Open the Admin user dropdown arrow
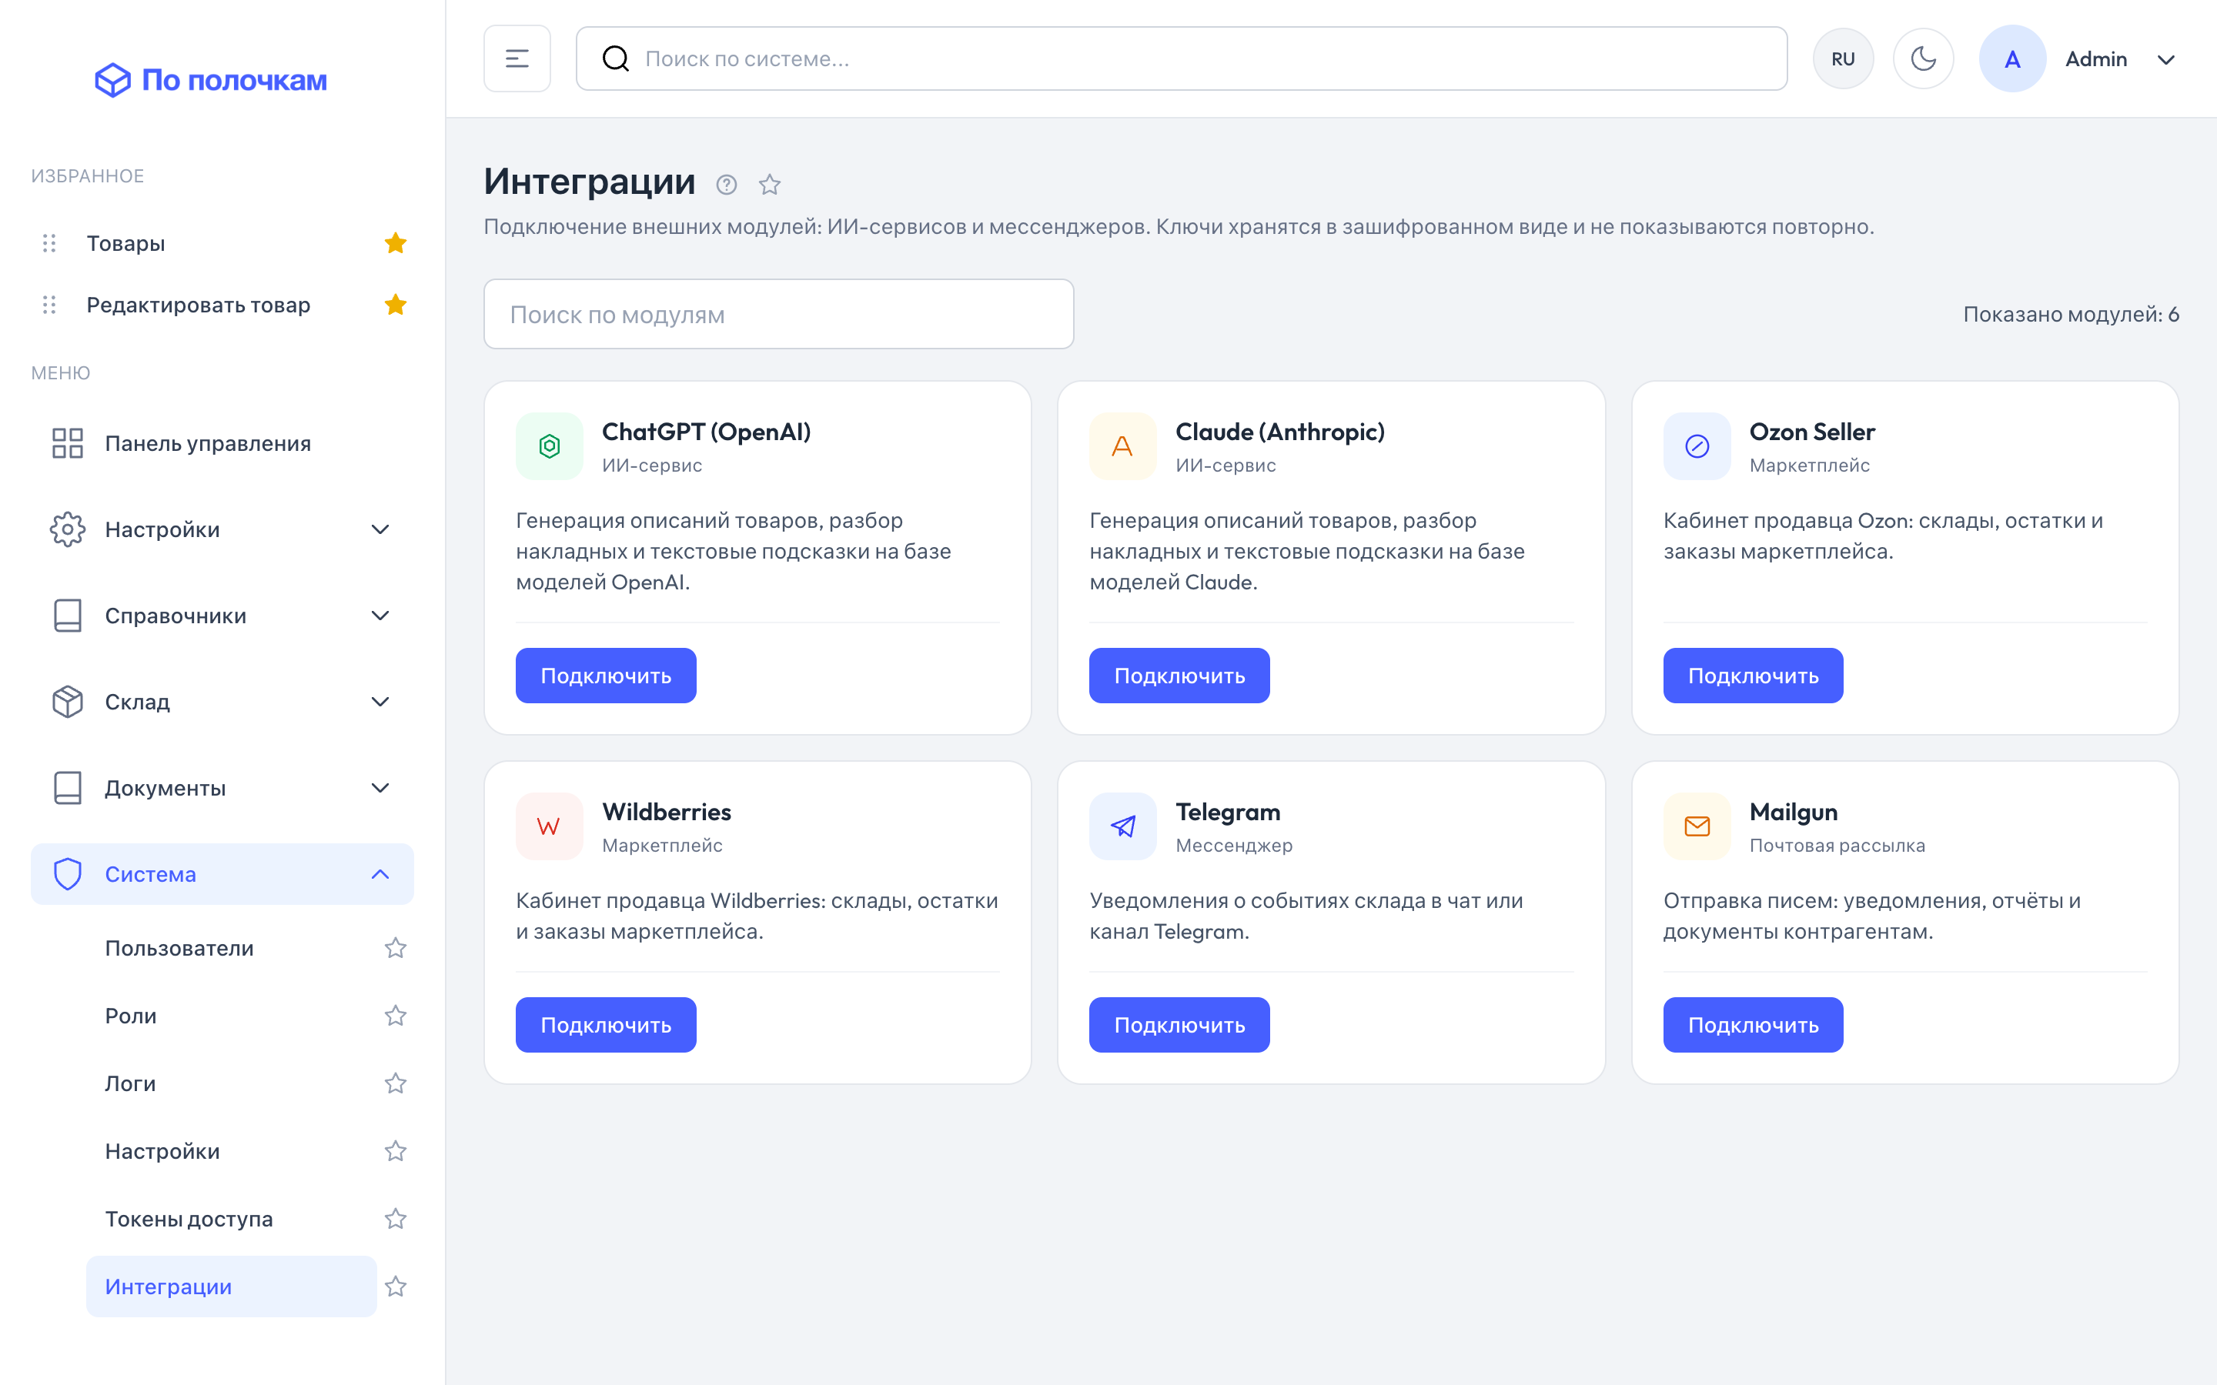The width and height of the screenshot is (2217, 1385). pyautogui.click(x=2165, y=59)
